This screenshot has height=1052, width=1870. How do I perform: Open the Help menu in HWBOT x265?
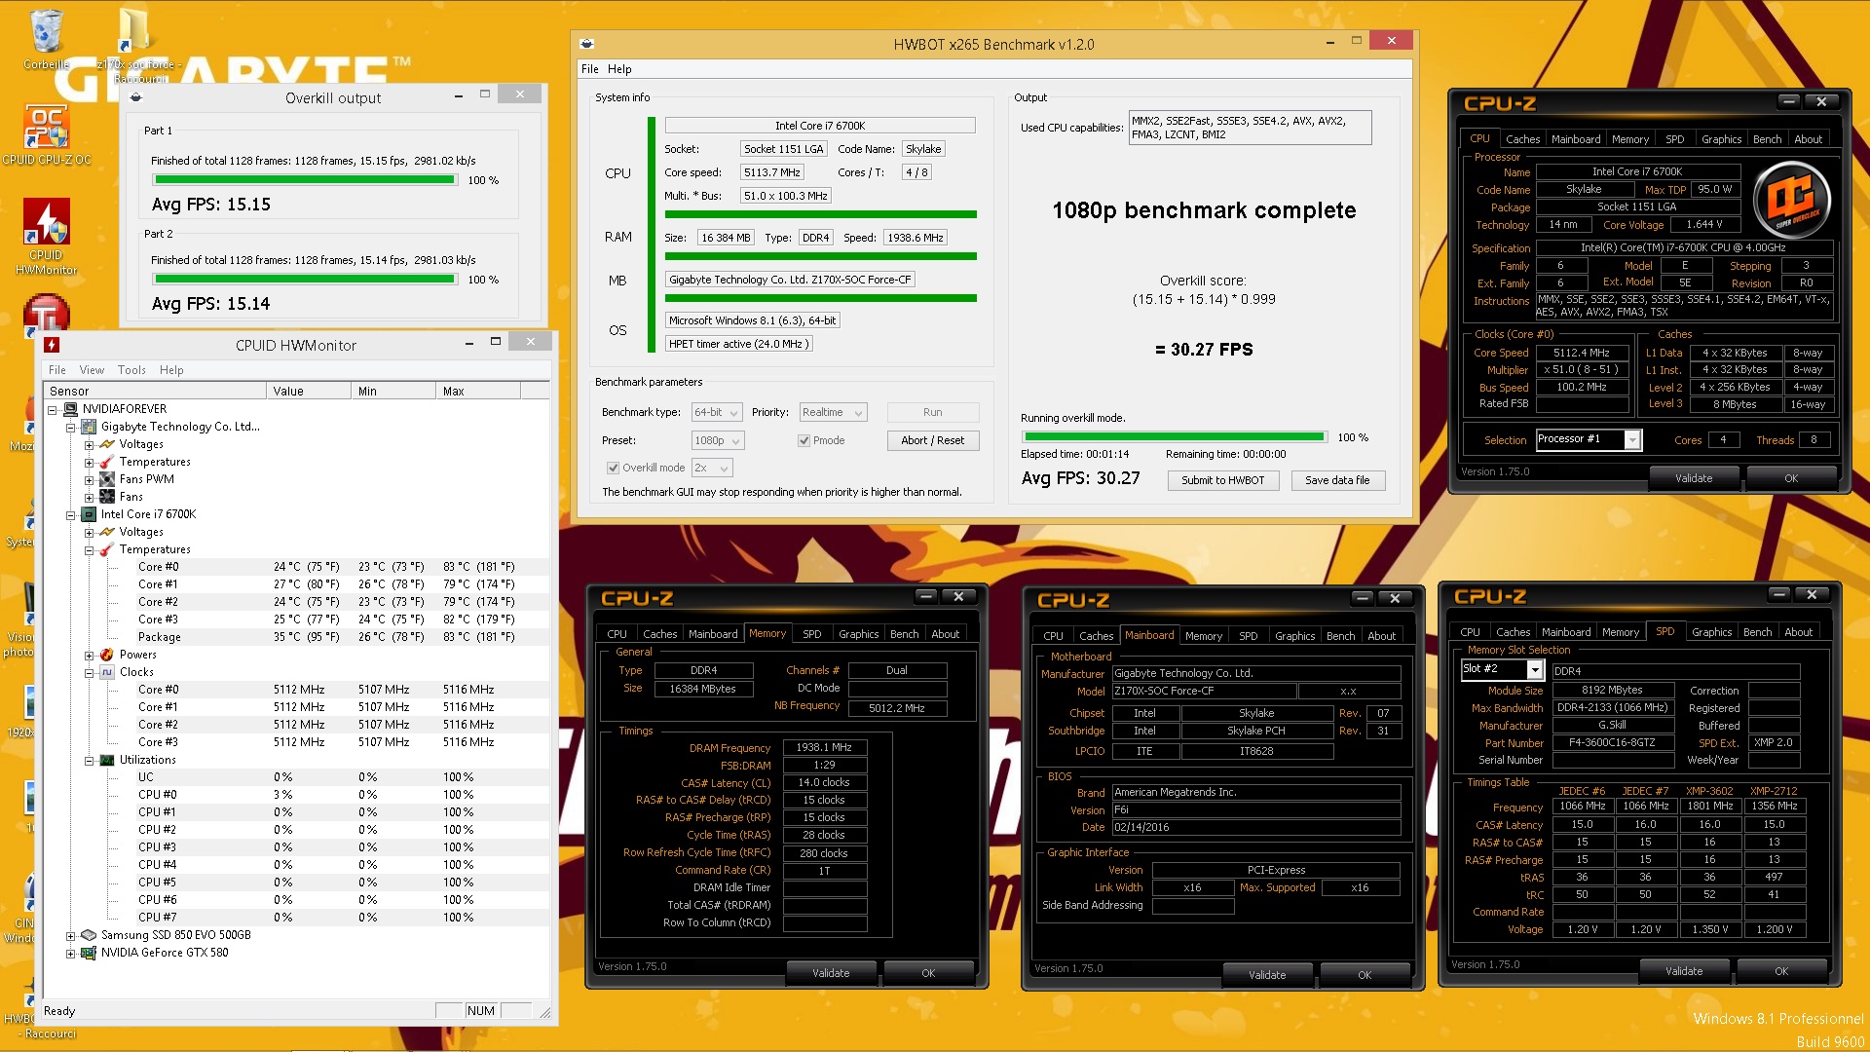(x=619, y=69)
